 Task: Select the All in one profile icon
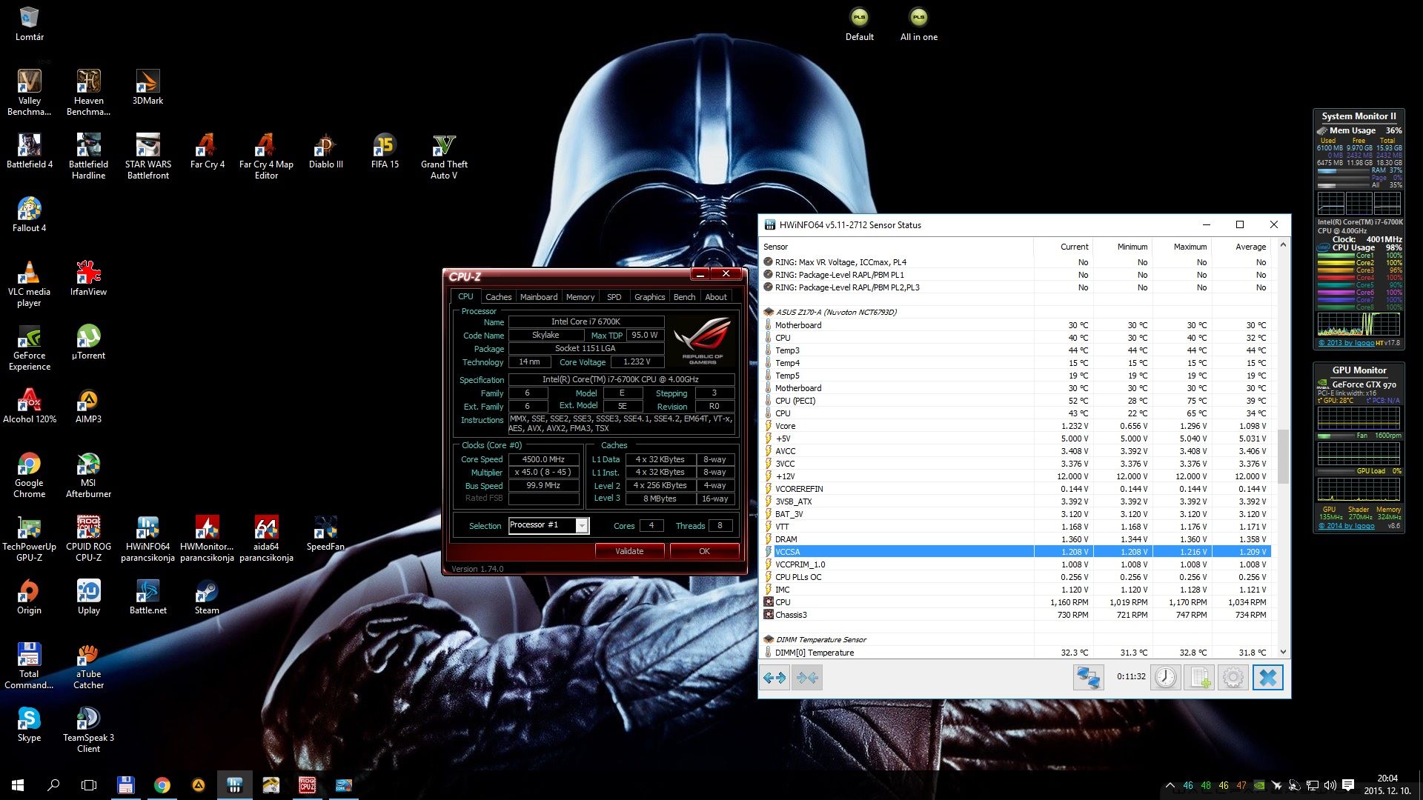click(x=919, y=24)
